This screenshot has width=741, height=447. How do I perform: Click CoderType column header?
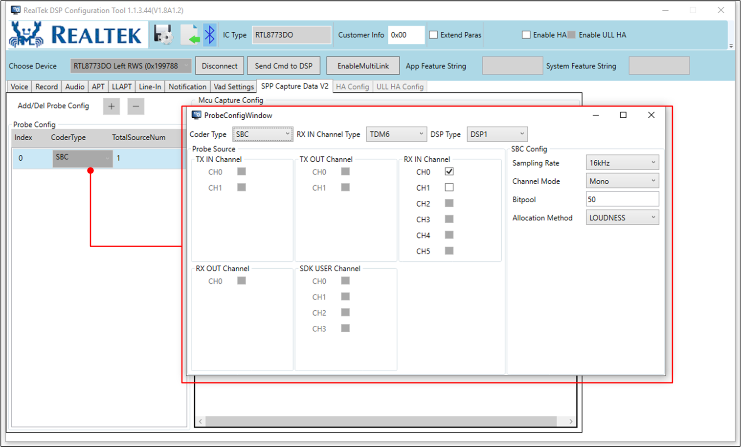click(68, 137)
